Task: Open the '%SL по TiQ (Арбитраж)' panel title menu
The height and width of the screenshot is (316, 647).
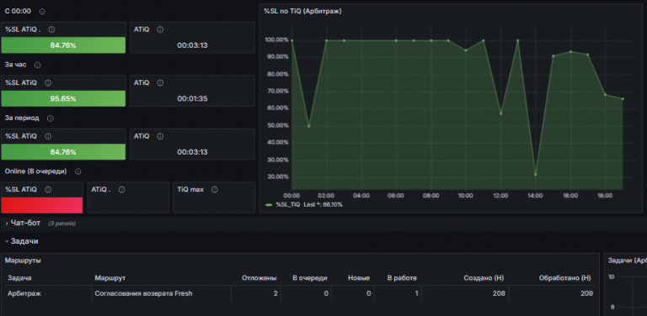Action: (x=302, y=11)
